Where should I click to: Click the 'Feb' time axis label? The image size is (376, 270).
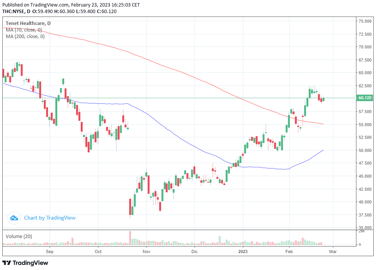[289, 252]
